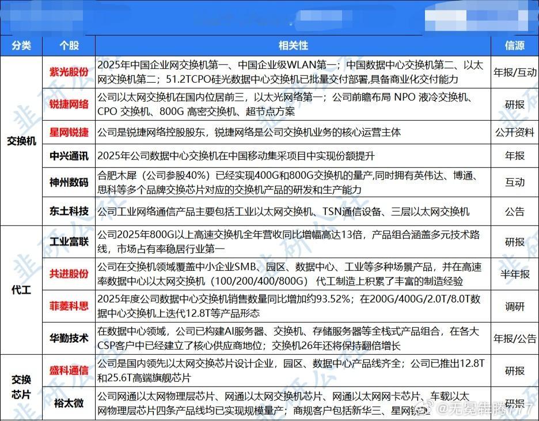Click 研报 source in 工业富联 row
The height and width of the screenshot is (421, 539).
coord(515,242)
